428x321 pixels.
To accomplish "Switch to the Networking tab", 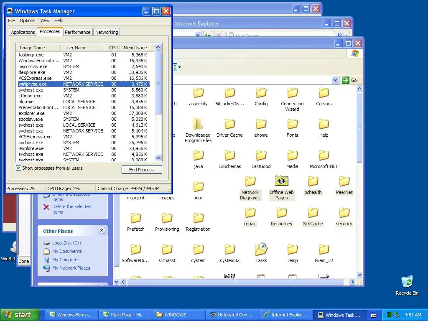I will 107,32.
